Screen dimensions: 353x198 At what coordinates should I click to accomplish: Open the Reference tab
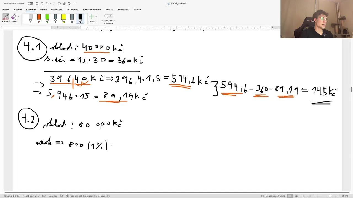tap(73, 10)
